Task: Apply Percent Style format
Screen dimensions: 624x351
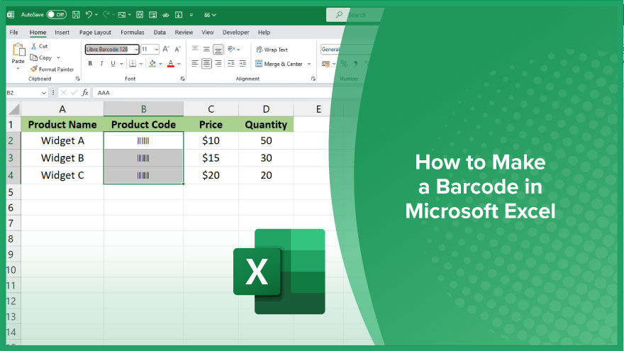Action: click(344, 64)
